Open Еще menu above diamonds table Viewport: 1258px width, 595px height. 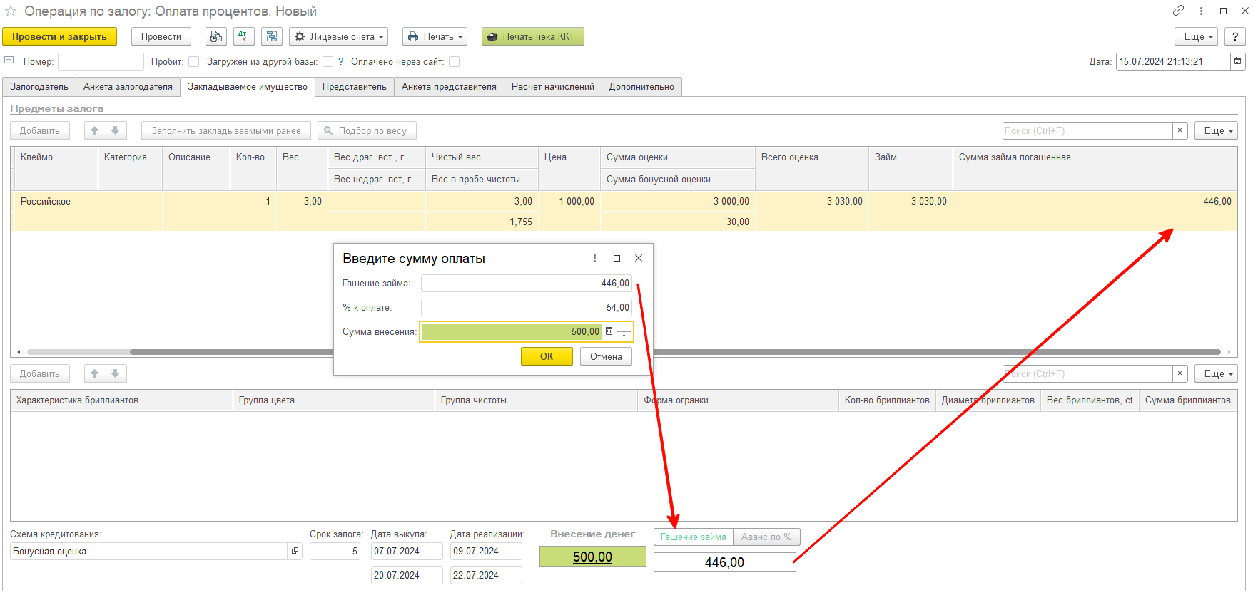(x=1216, y=373)
